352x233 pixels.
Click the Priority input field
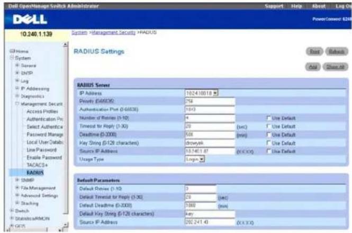coord(210,101)
